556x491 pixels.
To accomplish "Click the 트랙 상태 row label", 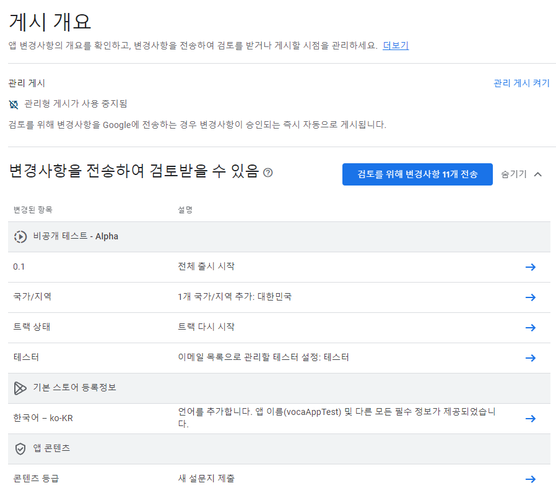I will 32,327.
